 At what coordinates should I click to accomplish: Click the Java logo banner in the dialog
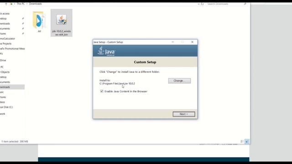point(145,51)
